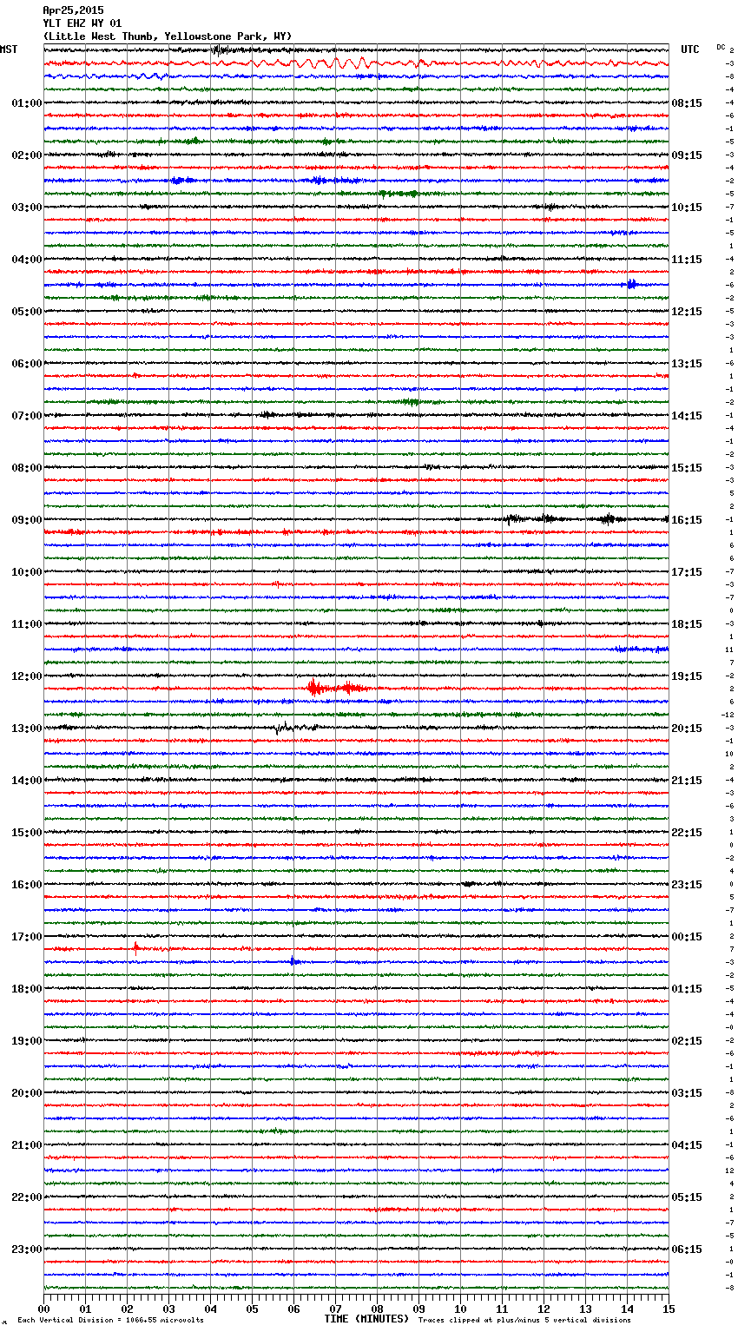
Task: Click minute '08' tick label on bottom axis
Action: [377, 1308]
